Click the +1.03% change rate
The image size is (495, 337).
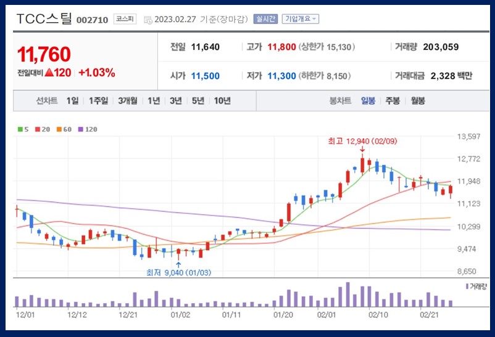(97, 73)
